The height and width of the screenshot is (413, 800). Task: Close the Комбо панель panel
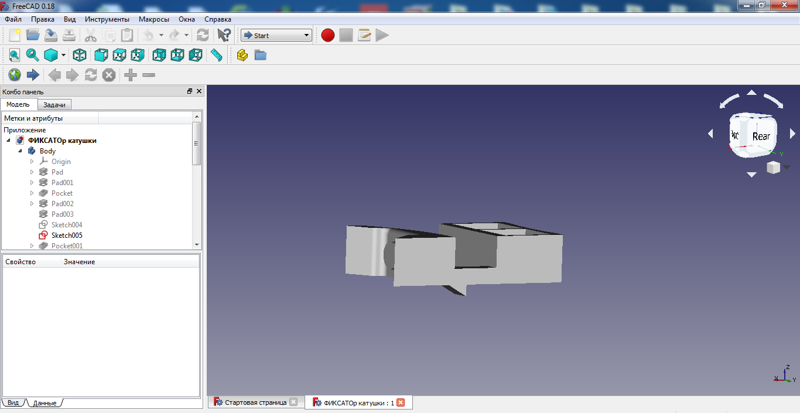tap(199, 91)
